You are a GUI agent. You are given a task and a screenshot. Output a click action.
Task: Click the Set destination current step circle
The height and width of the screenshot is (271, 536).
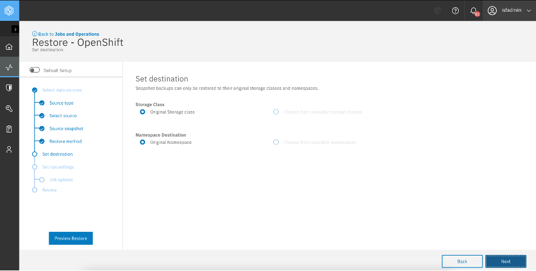[34, 154]
